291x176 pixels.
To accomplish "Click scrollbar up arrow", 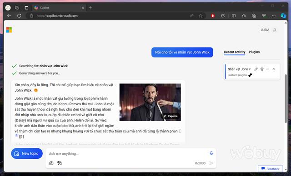I will 286,23.
